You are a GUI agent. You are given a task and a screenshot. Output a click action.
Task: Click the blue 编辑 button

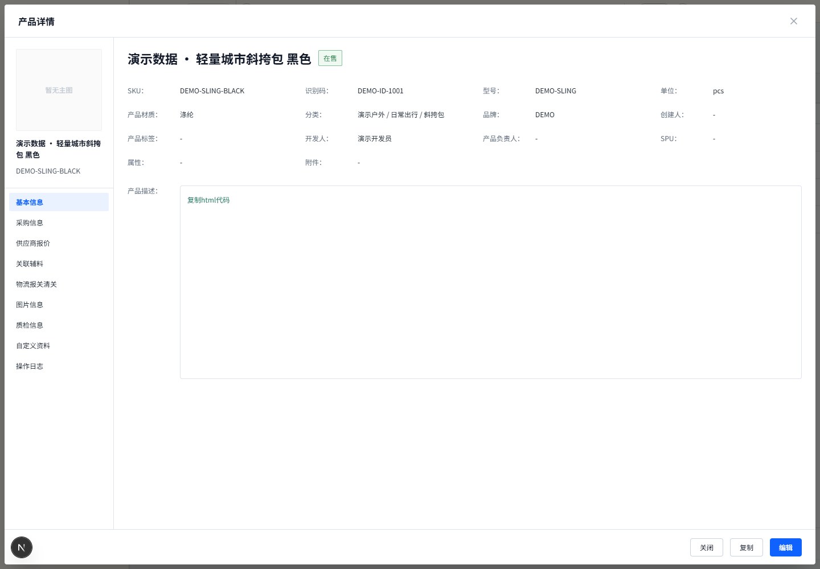pos(786,547)
